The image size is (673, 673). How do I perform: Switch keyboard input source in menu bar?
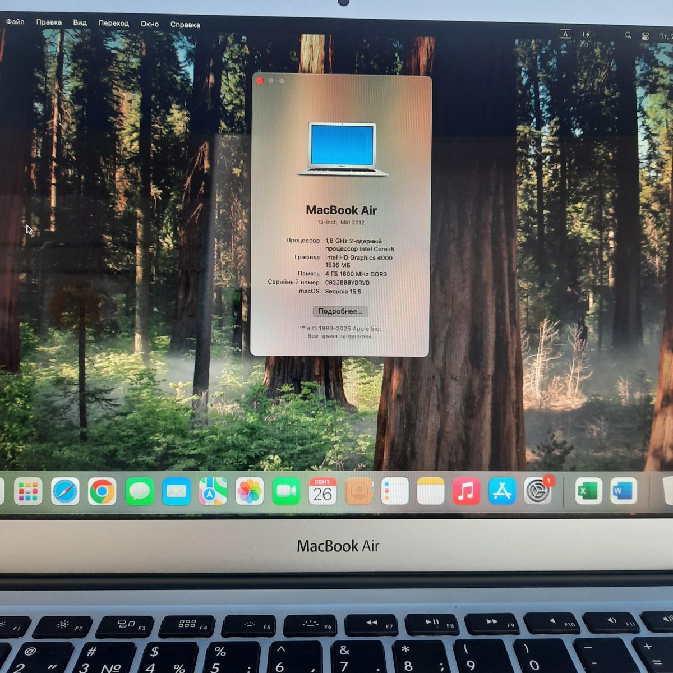click(565, 34)
